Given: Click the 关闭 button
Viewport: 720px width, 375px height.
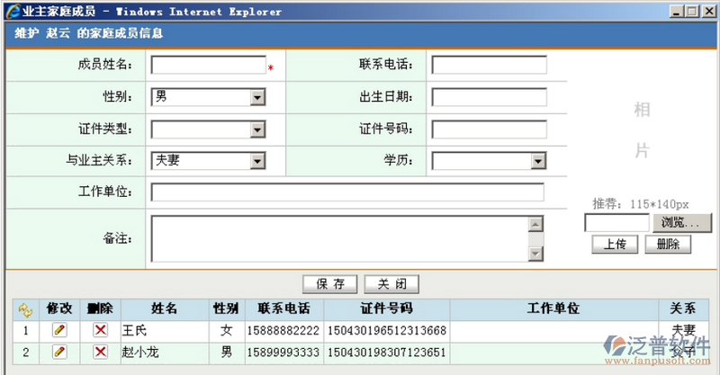Looking at the screenshot, I should [391, 284].
